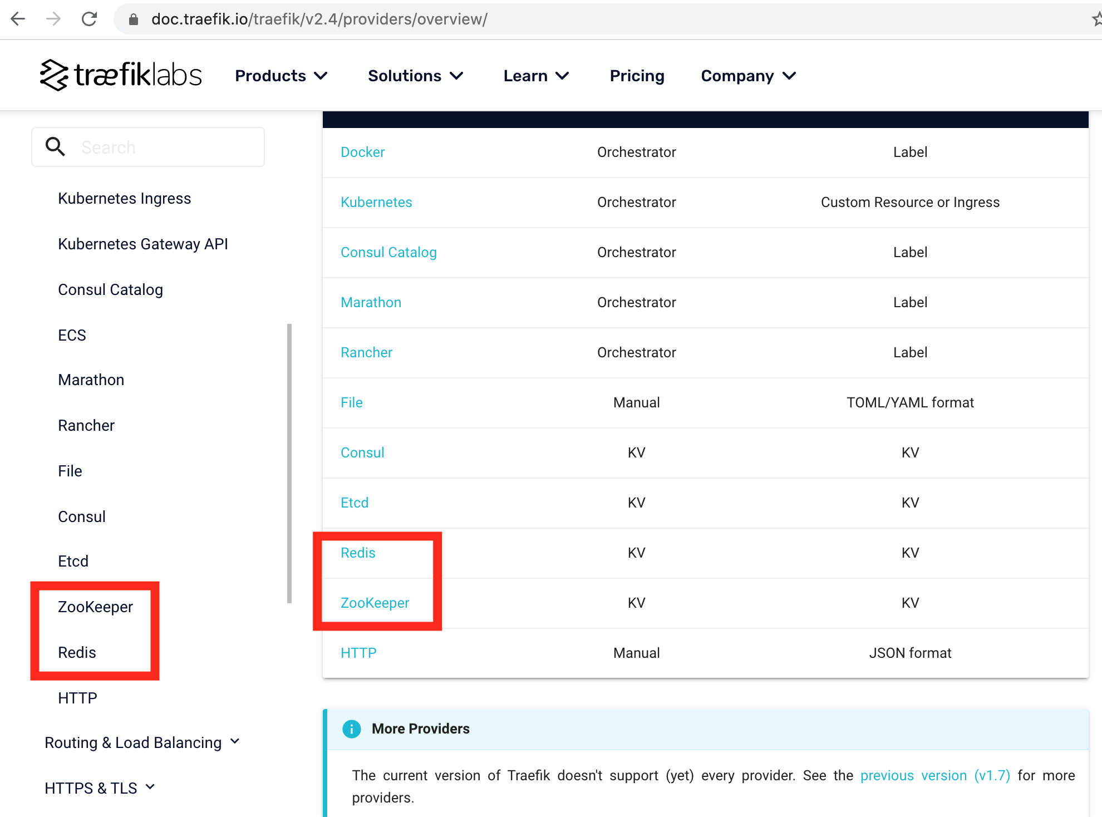The width and height of the screenshot is (1102, 817).
Task: Open the Pricing menu item
Action: coord(637,76)
